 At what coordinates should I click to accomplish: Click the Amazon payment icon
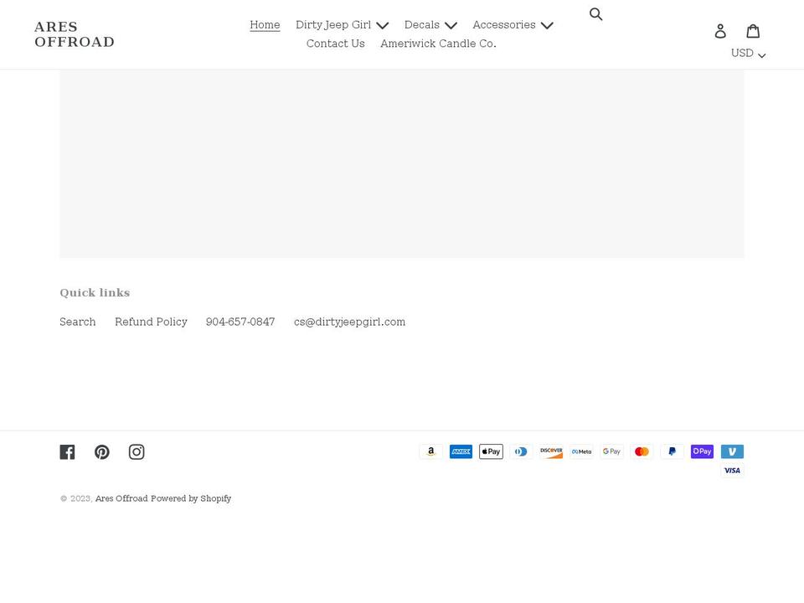coord(430,451)
